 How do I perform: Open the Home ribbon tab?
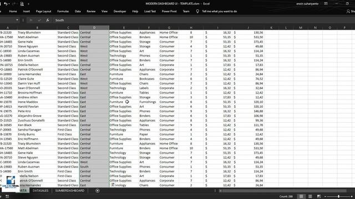13,11
